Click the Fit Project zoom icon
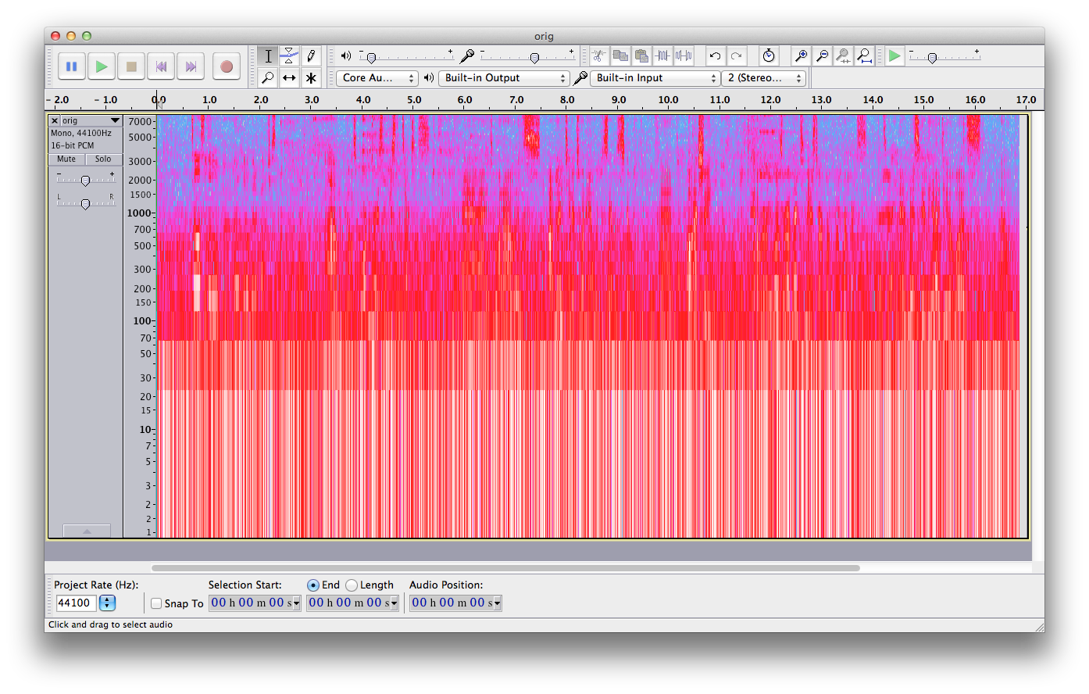1089x694 pixels. (864, 55)
